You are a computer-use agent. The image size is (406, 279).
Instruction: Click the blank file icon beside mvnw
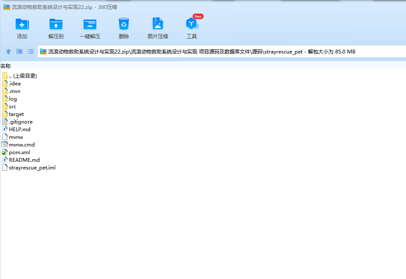point(5,137)
